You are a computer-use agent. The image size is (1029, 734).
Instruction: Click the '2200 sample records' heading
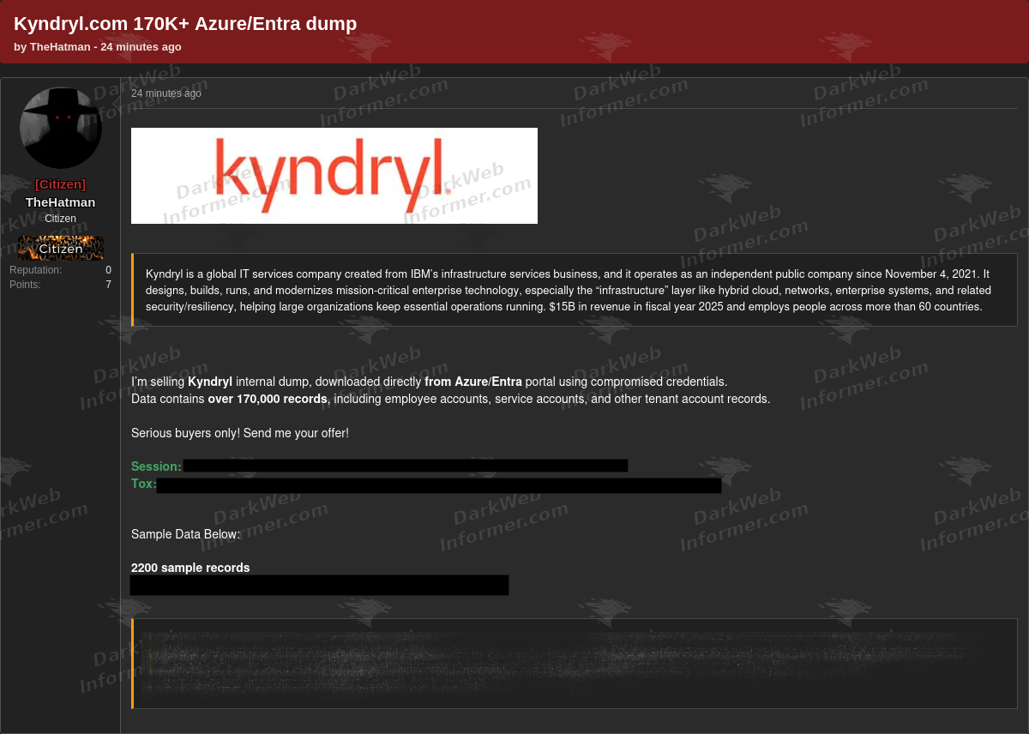[x=190, y=568]
